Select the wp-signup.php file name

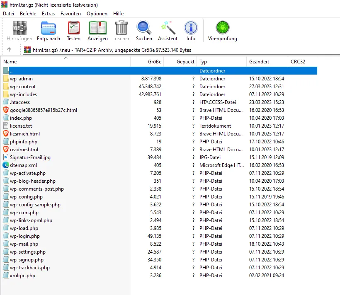(x=27, y=260)
